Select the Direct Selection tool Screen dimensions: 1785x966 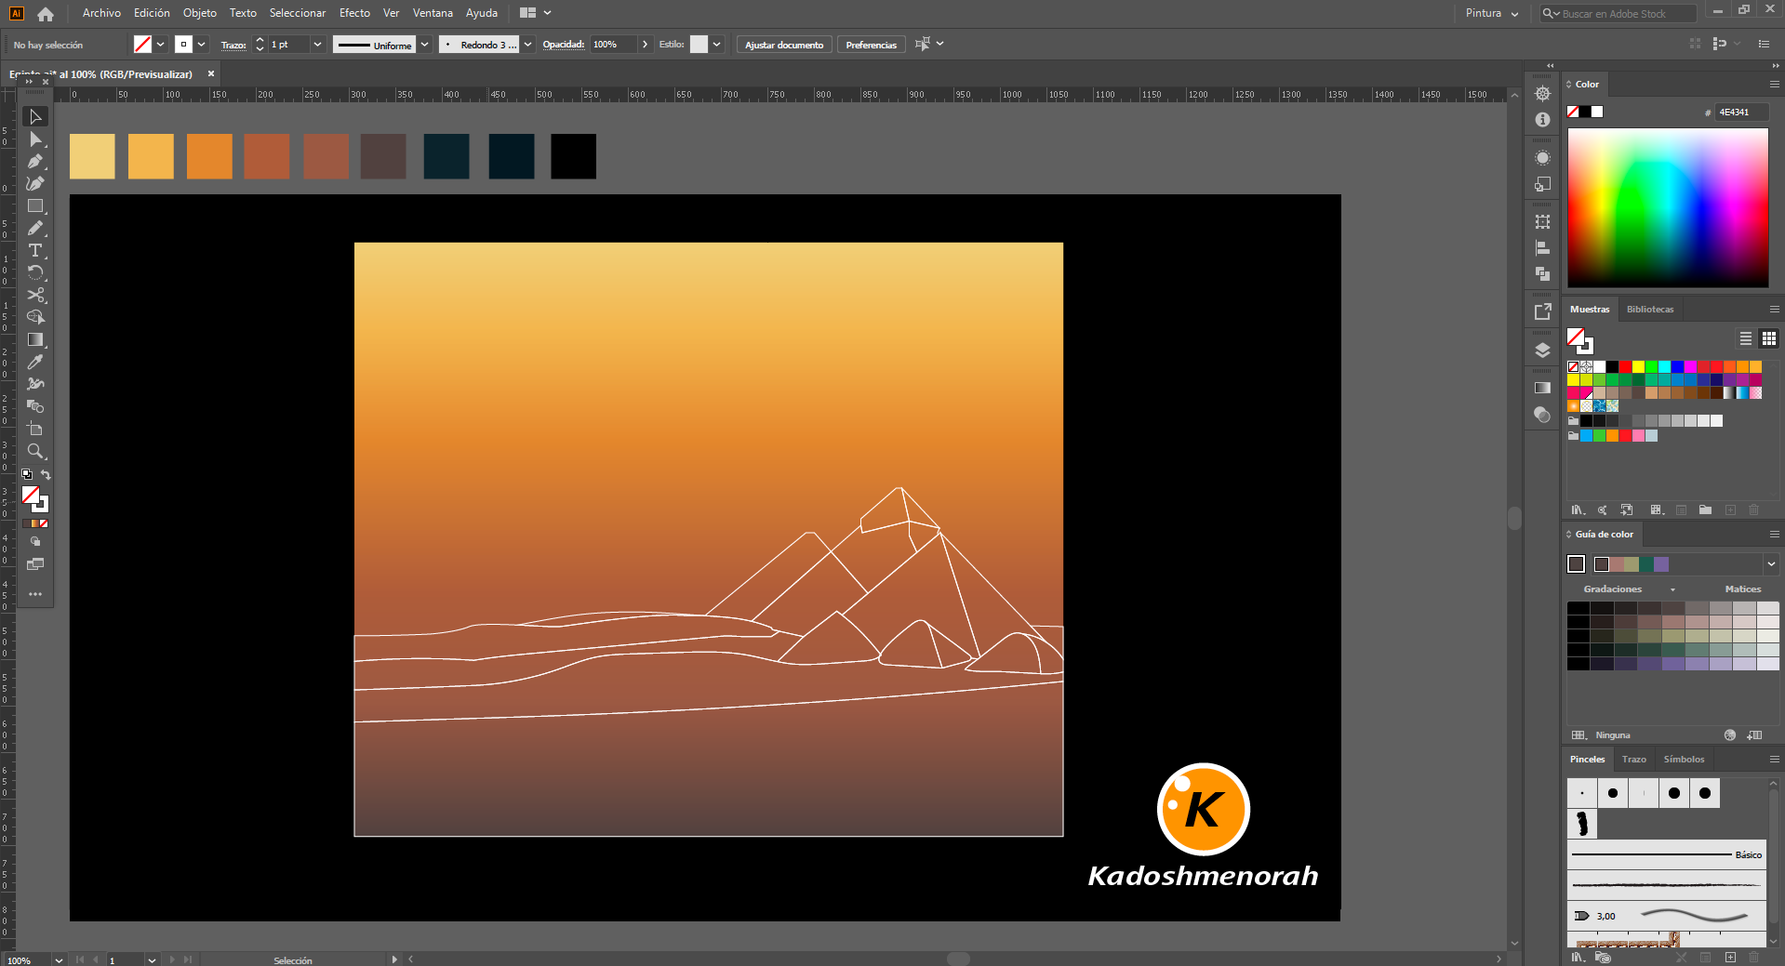click(x=35, y=139)
